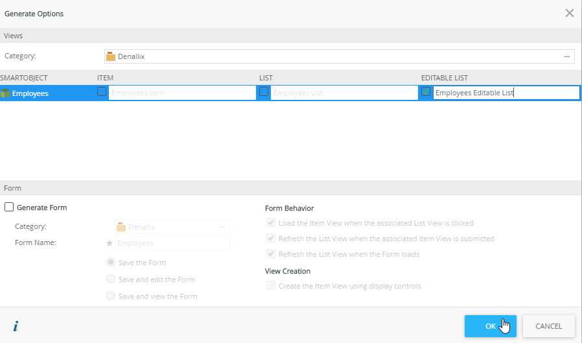Click the info icon at bottom left

[x=15, y=326]
